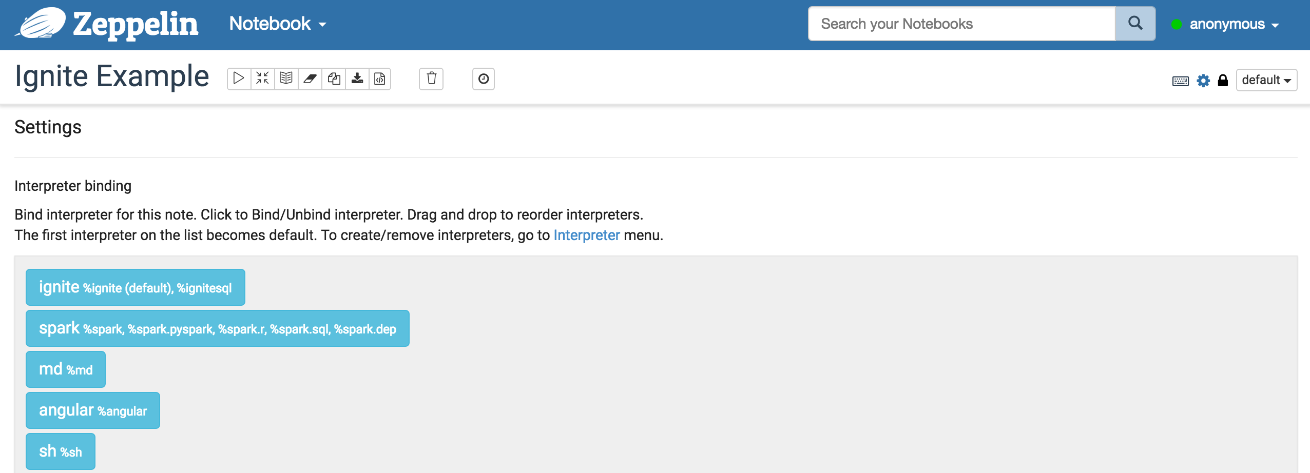The width and height of the screenshot is (1310, 473).
Task: Expand the anonymous user menu
Action: (x=1233, y=24)
